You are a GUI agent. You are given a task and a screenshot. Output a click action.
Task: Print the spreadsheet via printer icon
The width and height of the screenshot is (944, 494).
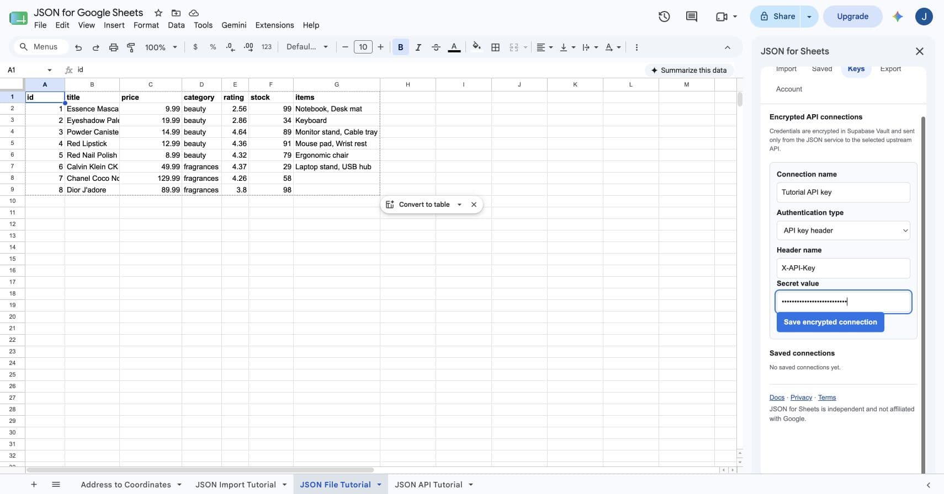tap(113, 47)
